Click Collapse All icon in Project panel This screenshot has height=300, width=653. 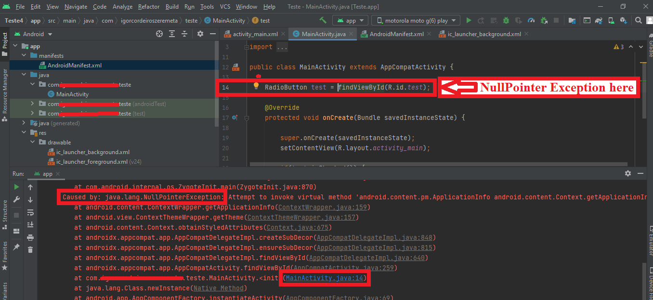[x=184, y=34]
